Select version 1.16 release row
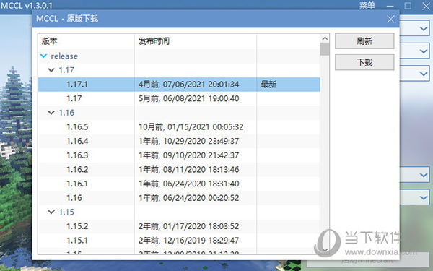 [179, 198]
